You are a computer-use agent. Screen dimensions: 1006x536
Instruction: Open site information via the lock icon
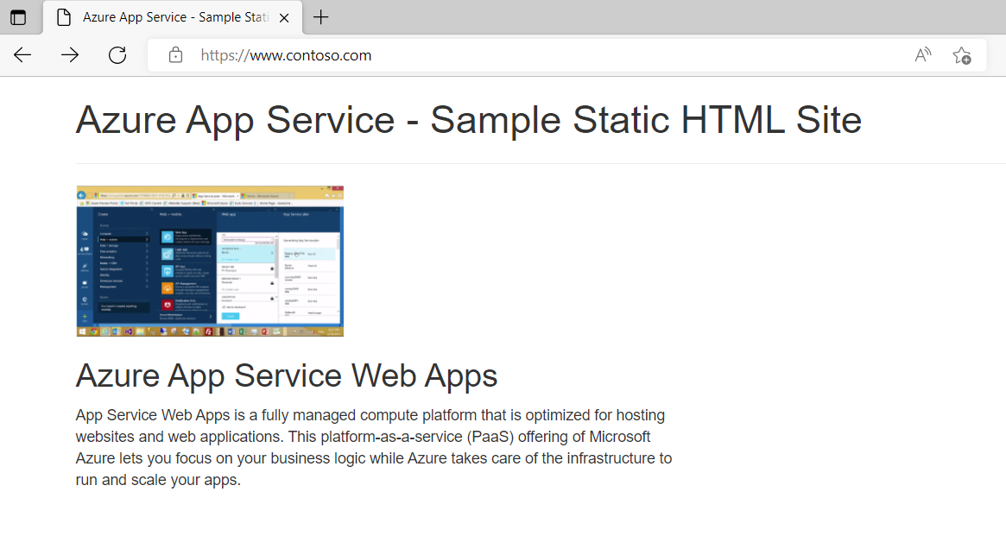(175, 54)
